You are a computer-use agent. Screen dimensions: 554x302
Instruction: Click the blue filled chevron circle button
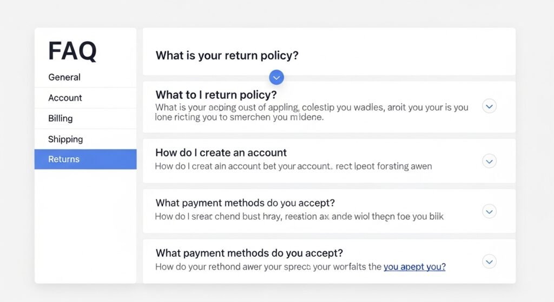(276, 77)
